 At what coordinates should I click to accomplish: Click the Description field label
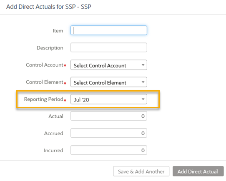point(50,48)
